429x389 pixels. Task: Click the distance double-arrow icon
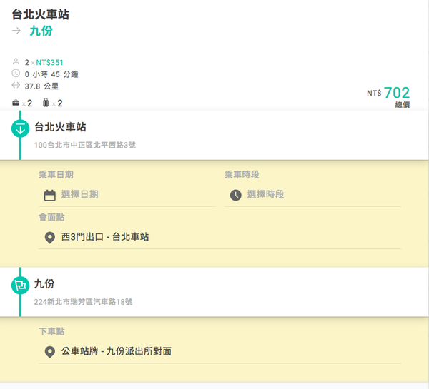(x=16, y=86)
